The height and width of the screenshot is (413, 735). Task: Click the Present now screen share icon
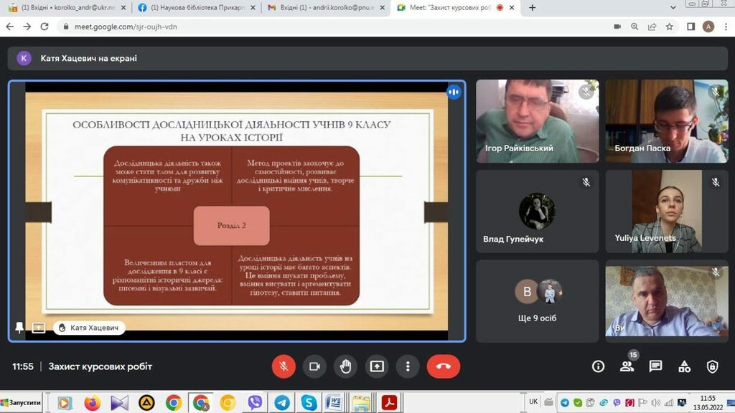point(377,366)
